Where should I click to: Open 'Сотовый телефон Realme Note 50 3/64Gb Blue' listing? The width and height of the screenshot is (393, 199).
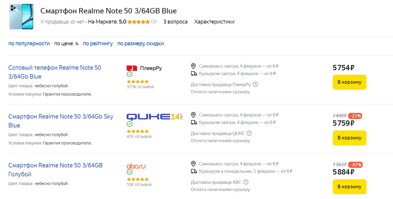(55, 72)
